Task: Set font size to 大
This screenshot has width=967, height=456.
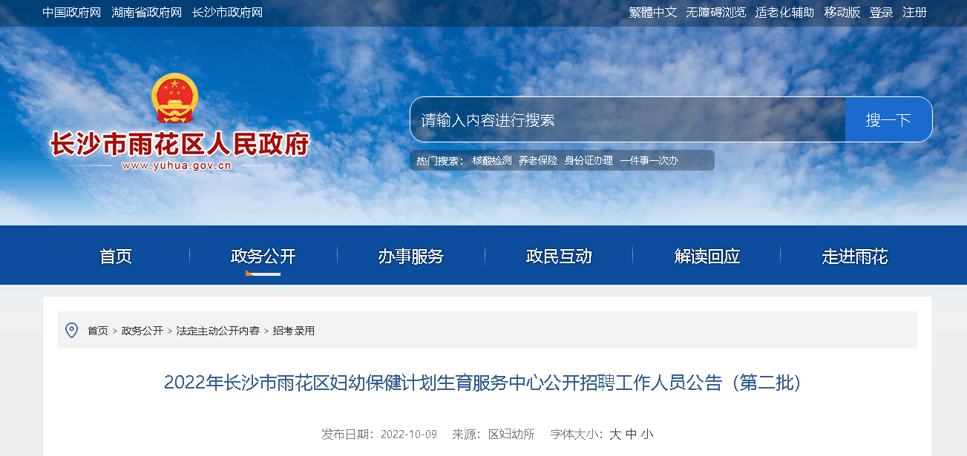Action: 615,434
